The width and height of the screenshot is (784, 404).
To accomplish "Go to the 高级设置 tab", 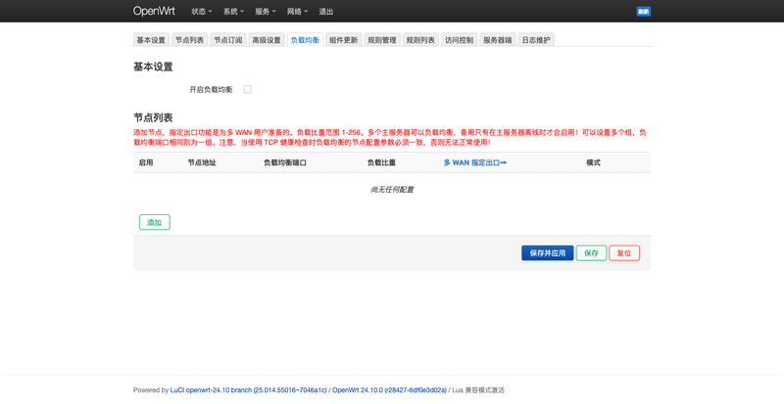I will pyautogui.click(x=266, y=40).
